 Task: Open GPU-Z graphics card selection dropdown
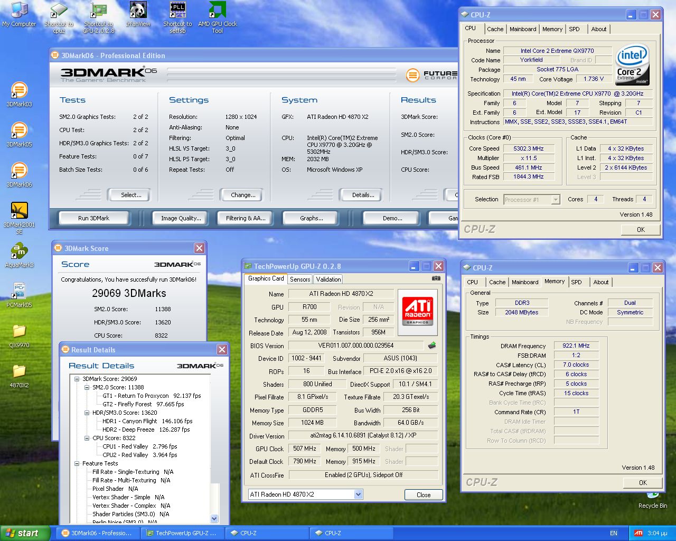tap(358, 495)
